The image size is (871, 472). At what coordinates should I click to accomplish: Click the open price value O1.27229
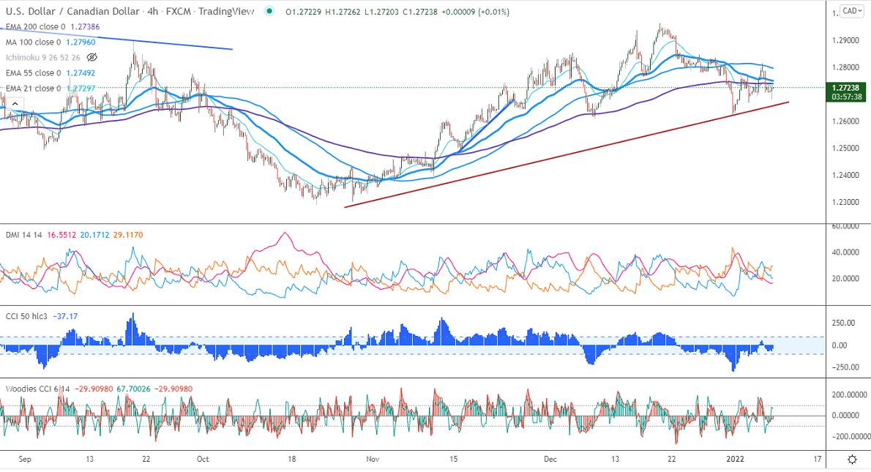pos(303,12)
